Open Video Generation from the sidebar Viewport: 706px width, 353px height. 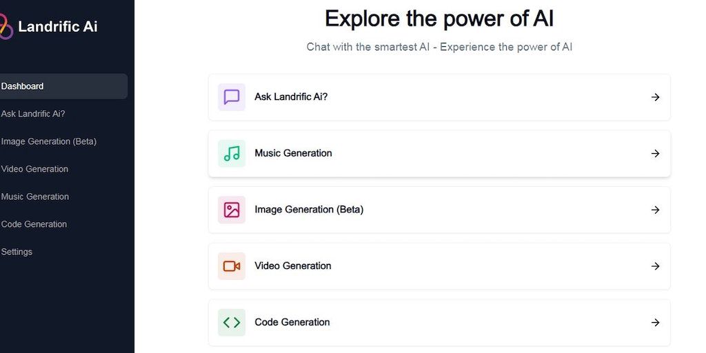pyautogui.click(x=35, y=169)
